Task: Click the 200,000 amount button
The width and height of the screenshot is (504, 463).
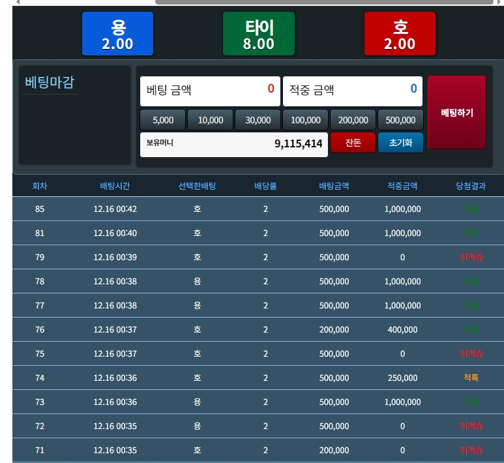Action: (x=353, y=120)
